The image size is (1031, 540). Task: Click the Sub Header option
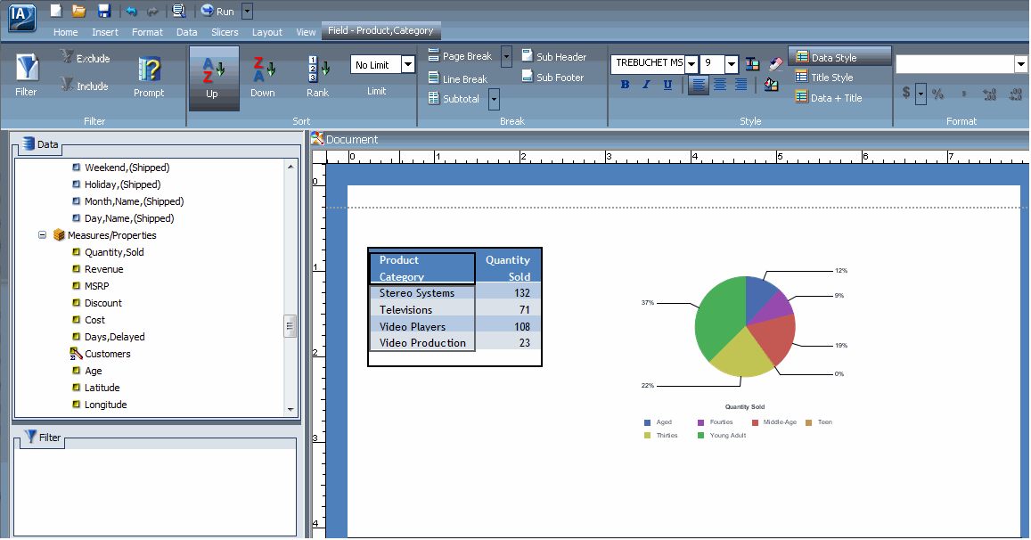click(554, 56)
